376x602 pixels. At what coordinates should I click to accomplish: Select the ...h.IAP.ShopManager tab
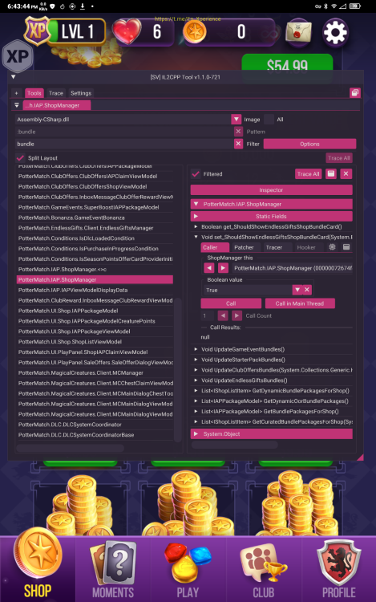[x=57, y=105]
